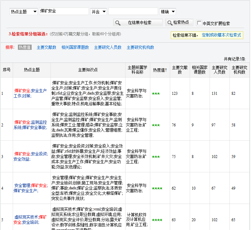Click the 在结果中检索 button
Screen dimensions: 251x230
point(138,22)
